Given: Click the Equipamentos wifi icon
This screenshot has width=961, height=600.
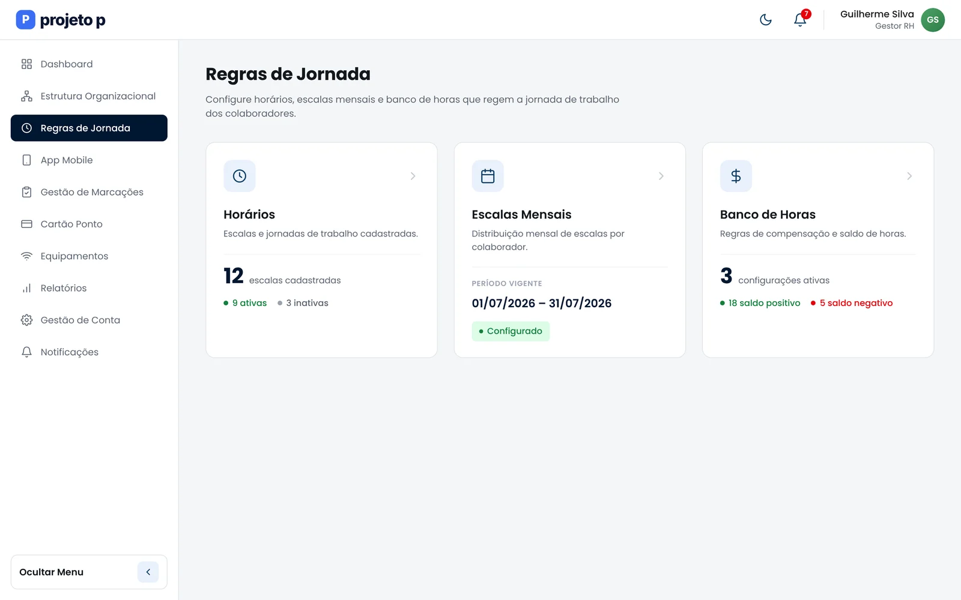Looking at the screenshot, I should (x=26, y=256).
